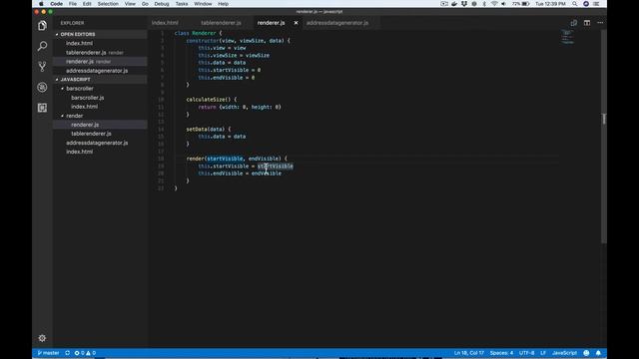Image resolution: width=639 pixels, height=359 pixels.
Task: Click the volume icon in menu bar
Action: click(x=503, y=4)
